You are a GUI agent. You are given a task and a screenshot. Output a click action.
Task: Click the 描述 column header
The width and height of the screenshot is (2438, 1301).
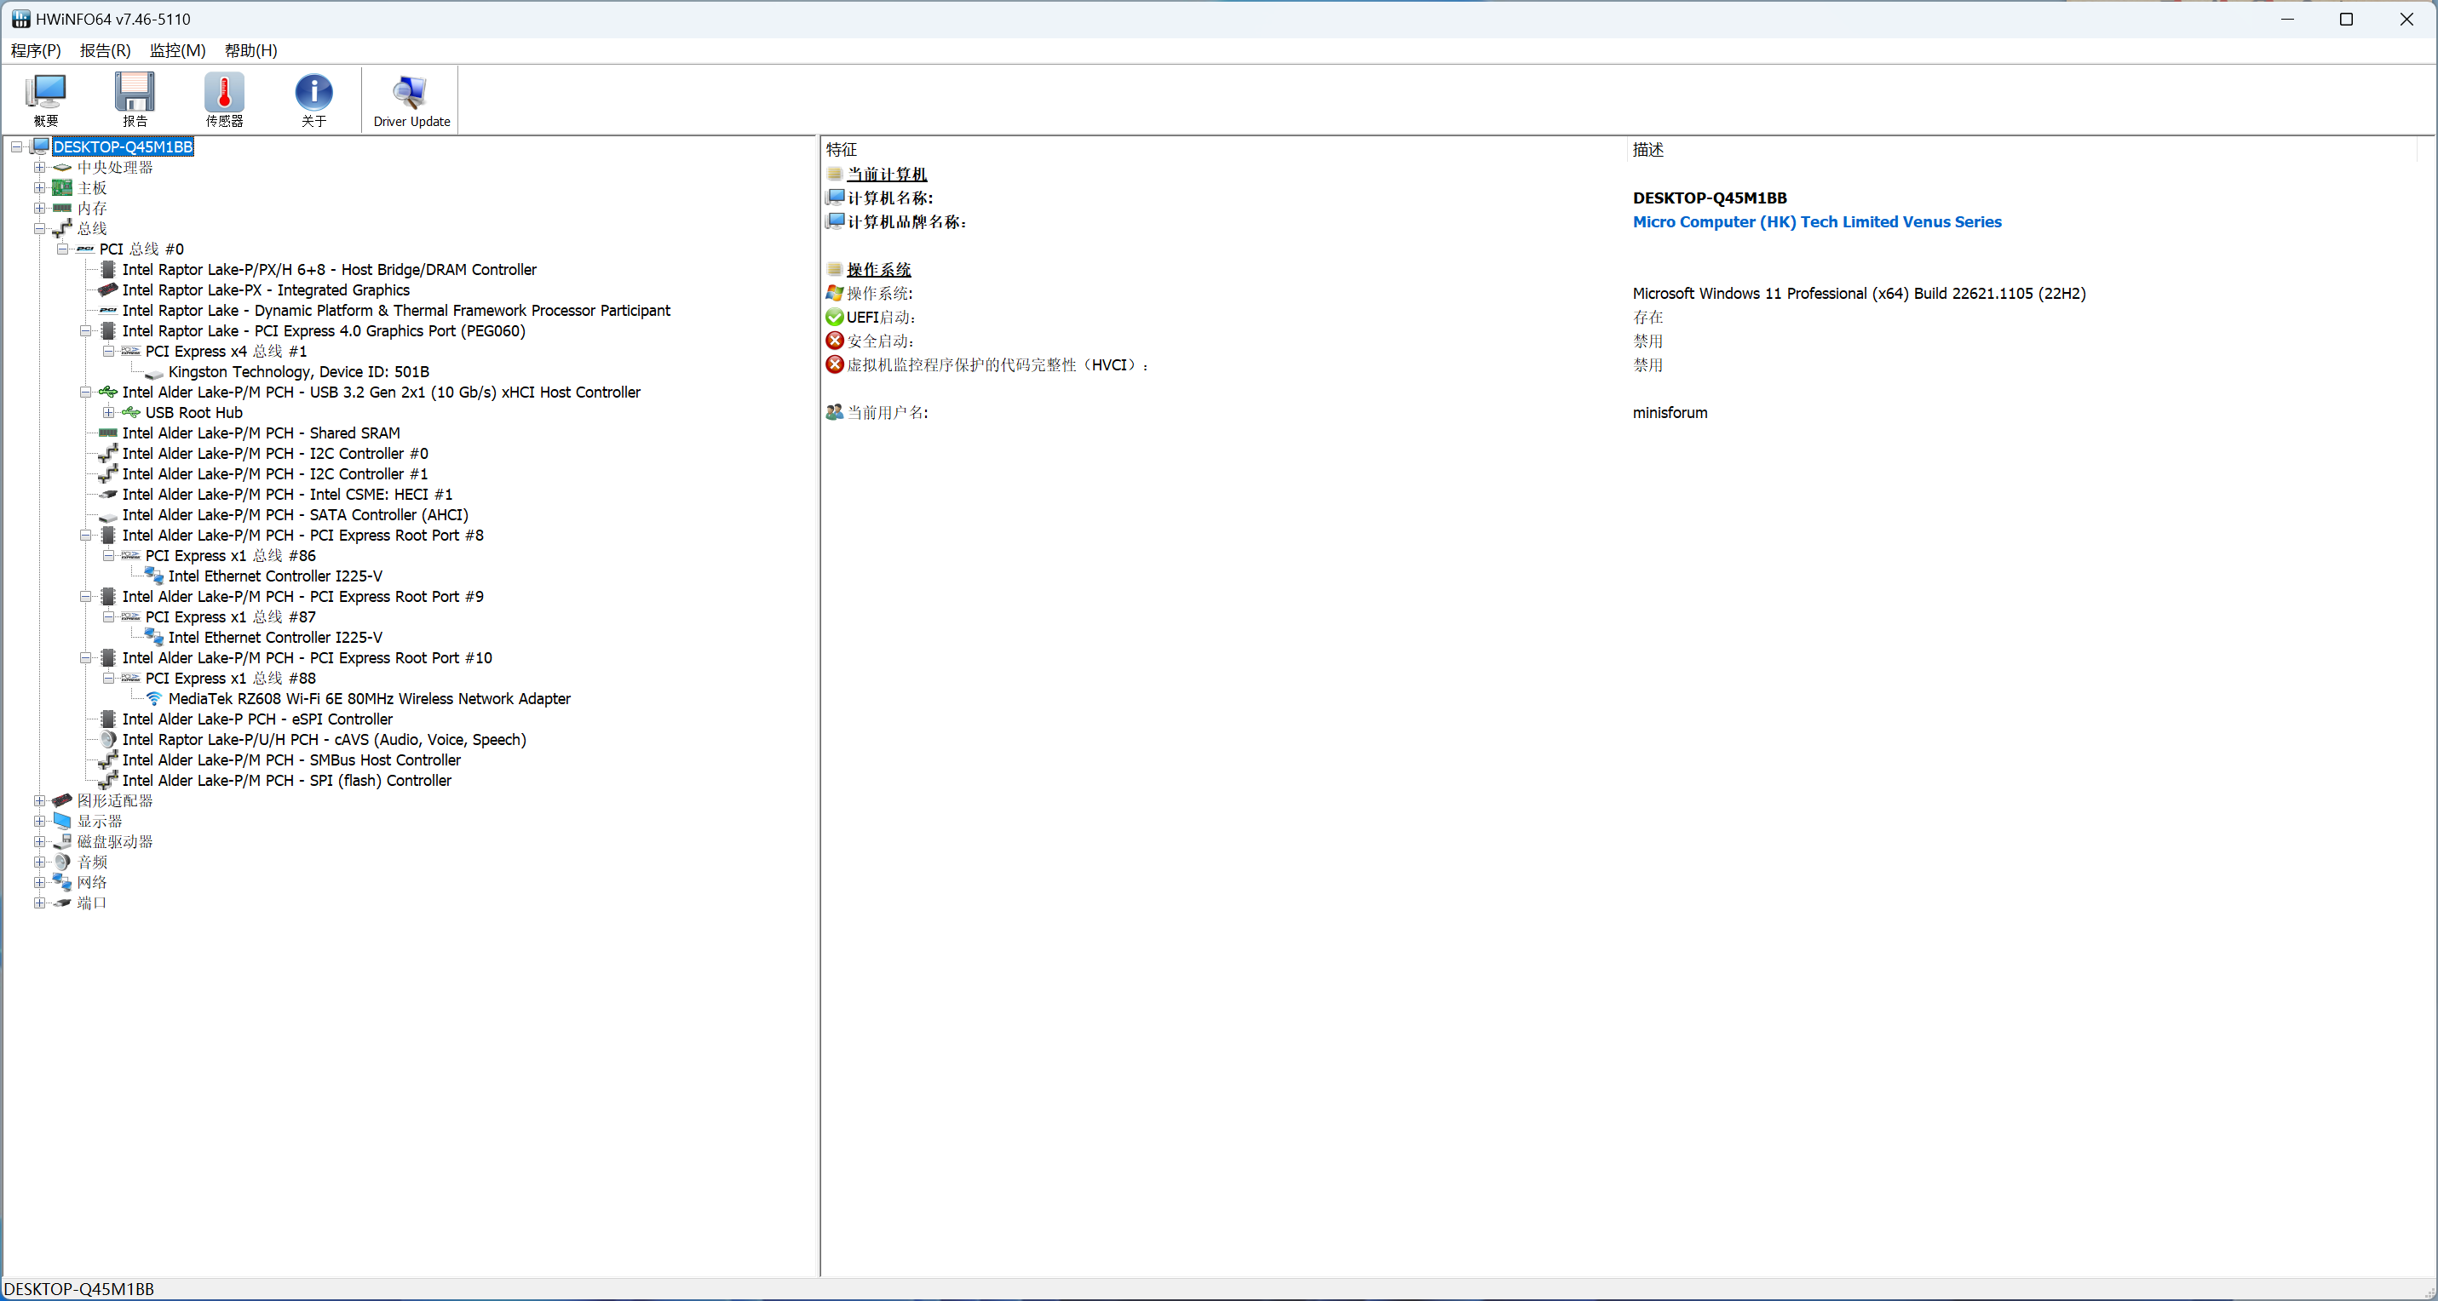tap(1647, 150)
